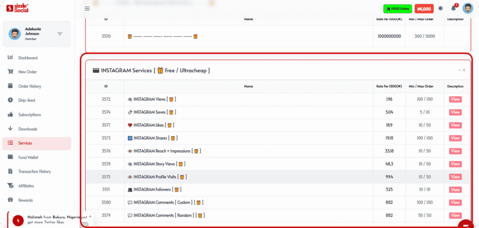The height and width of the screenshot is (228, 479).
Task: View description for Reach + Impressions
Action: point(455,151)
